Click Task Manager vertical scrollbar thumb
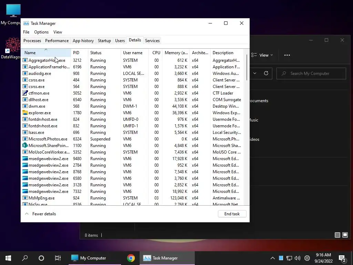The image size is (353, 265). [247, 67]
